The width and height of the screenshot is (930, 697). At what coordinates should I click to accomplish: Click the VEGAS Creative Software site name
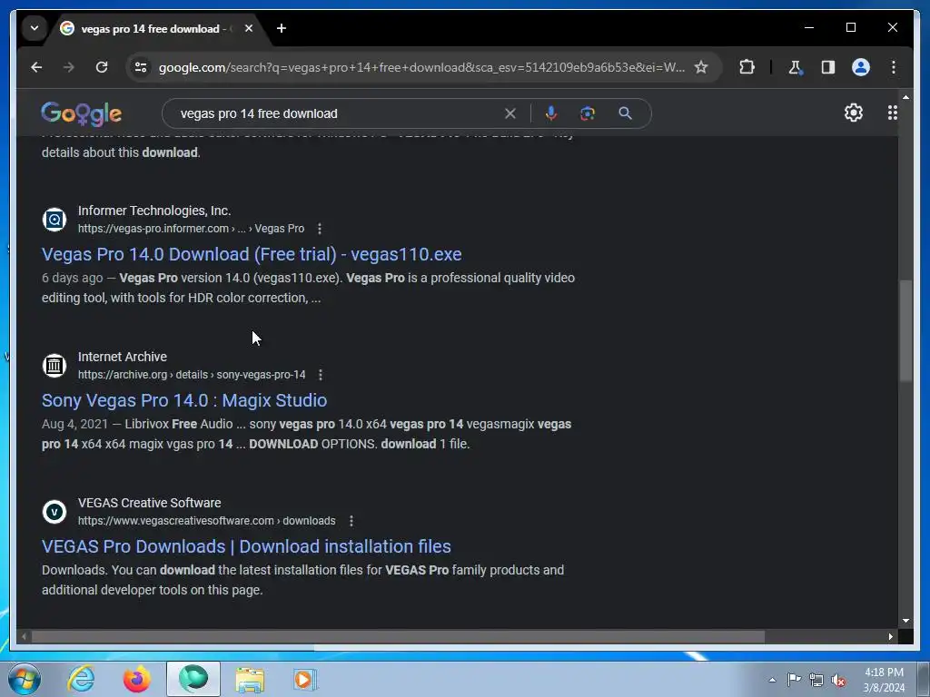pyautogui.click(x=150, y=503)
